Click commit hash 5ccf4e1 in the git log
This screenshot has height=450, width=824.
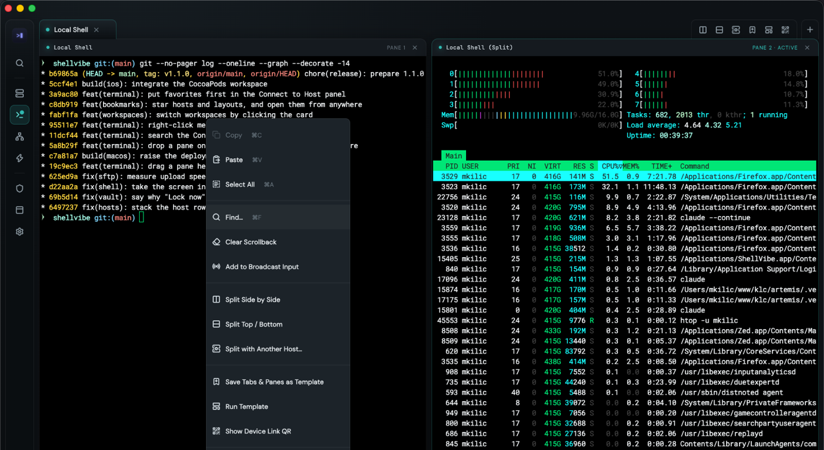(x=63, y=84)
